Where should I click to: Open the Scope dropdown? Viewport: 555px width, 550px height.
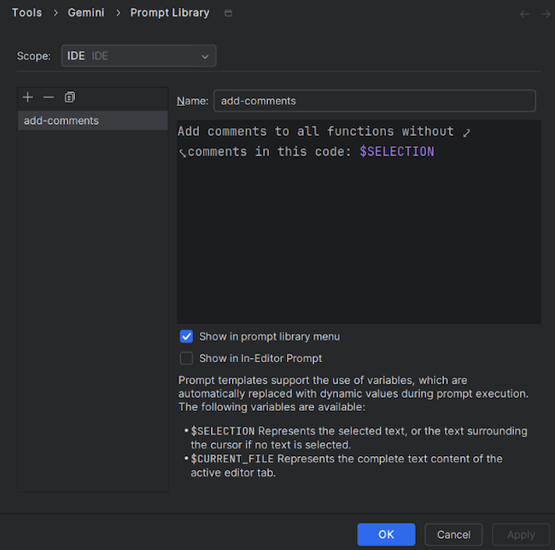coord(138,56)
